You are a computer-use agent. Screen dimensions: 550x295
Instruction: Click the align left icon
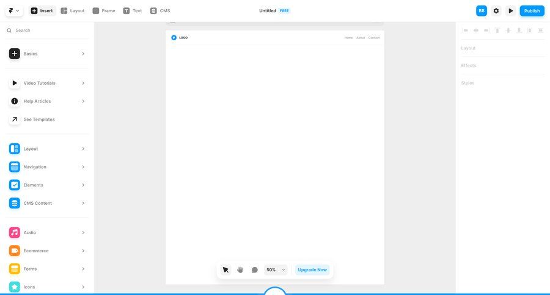click(465, 30)
